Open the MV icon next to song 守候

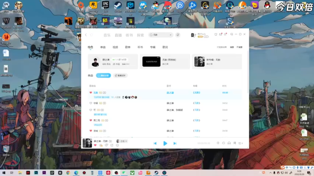click(104, 103)
